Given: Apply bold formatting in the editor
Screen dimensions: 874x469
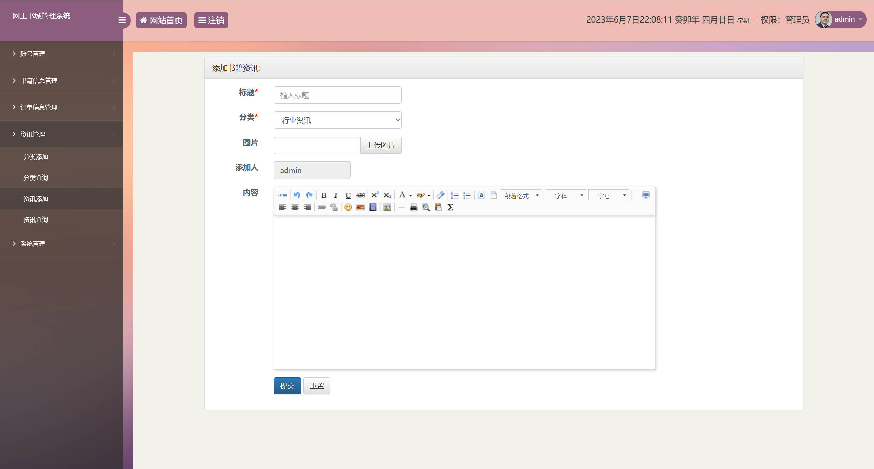Looking at the screenshot, I should coord(324,195).
